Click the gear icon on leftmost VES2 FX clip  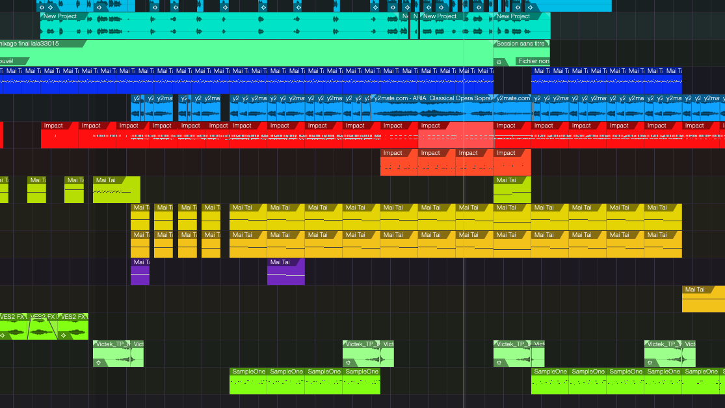[x=3, y=335]
